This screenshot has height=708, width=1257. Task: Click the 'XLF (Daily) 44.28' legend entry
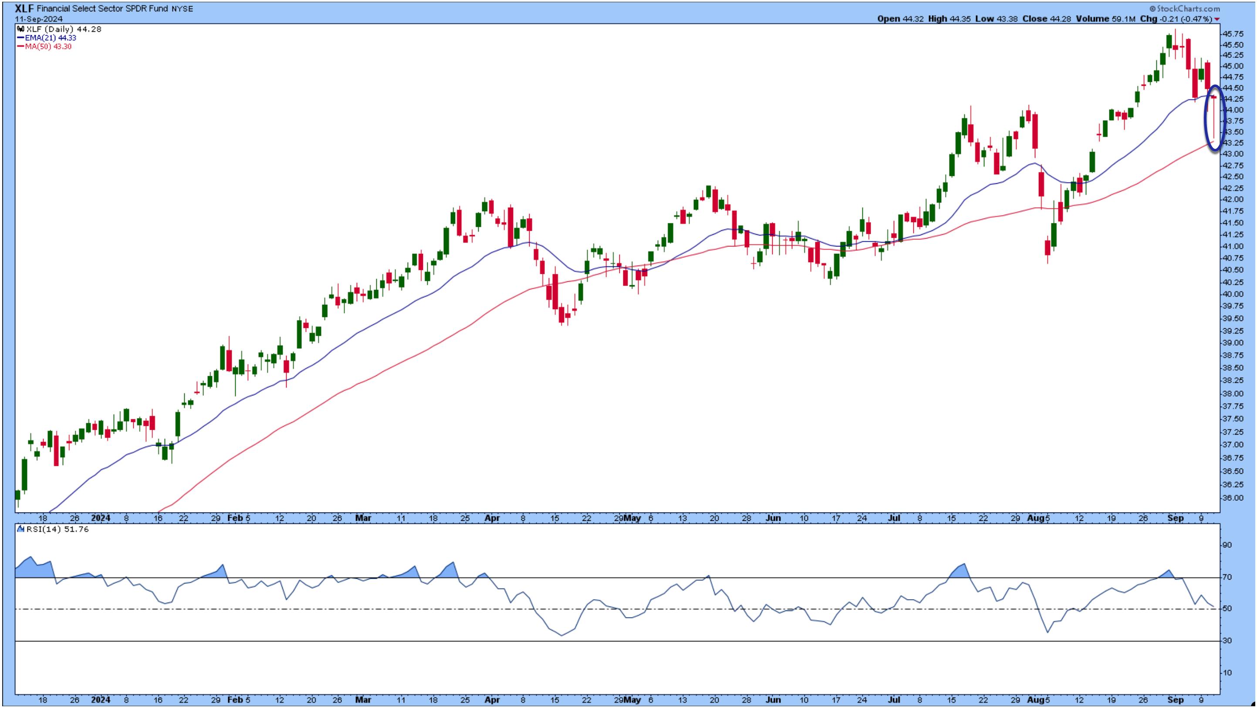[64, 29]
